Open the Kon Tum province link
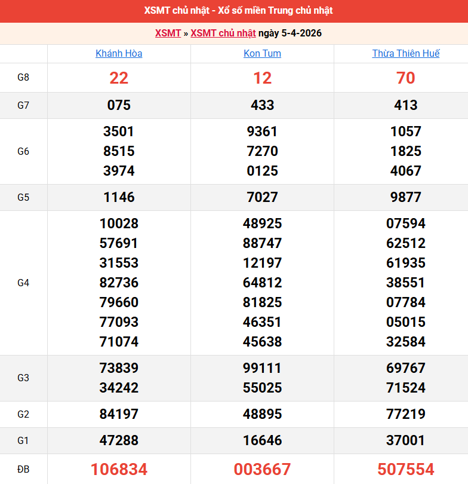The height and width of the screenshot is (484, 468). point(262,54)
